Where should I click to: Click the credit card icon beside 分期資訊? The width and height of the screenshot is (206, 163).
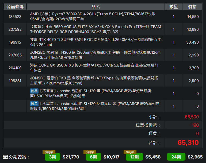(5, 157)
